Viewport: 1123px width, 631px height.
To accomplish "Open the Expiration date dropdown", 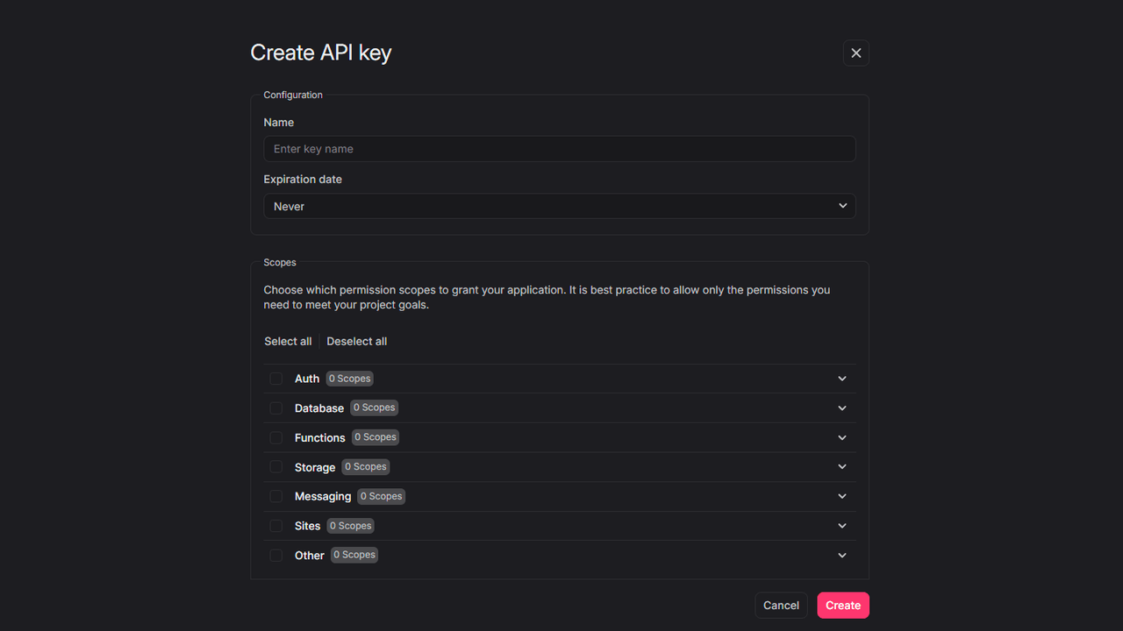I will (x=560, y=206).
